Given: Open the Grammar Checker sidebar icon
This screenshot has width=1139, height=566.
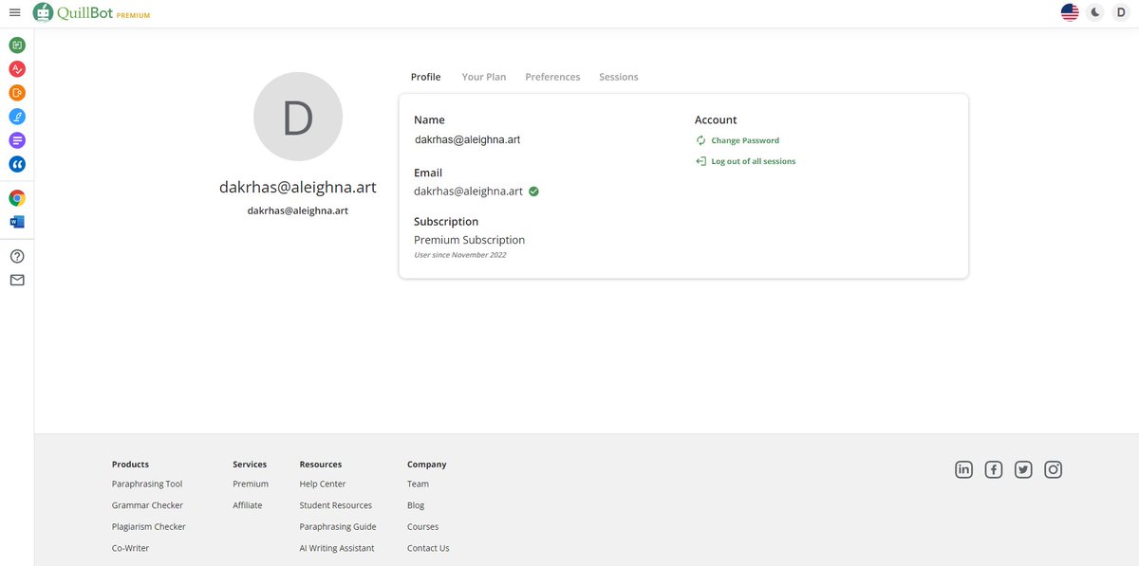Looking at the screenshot, I should tap(17, 68).
